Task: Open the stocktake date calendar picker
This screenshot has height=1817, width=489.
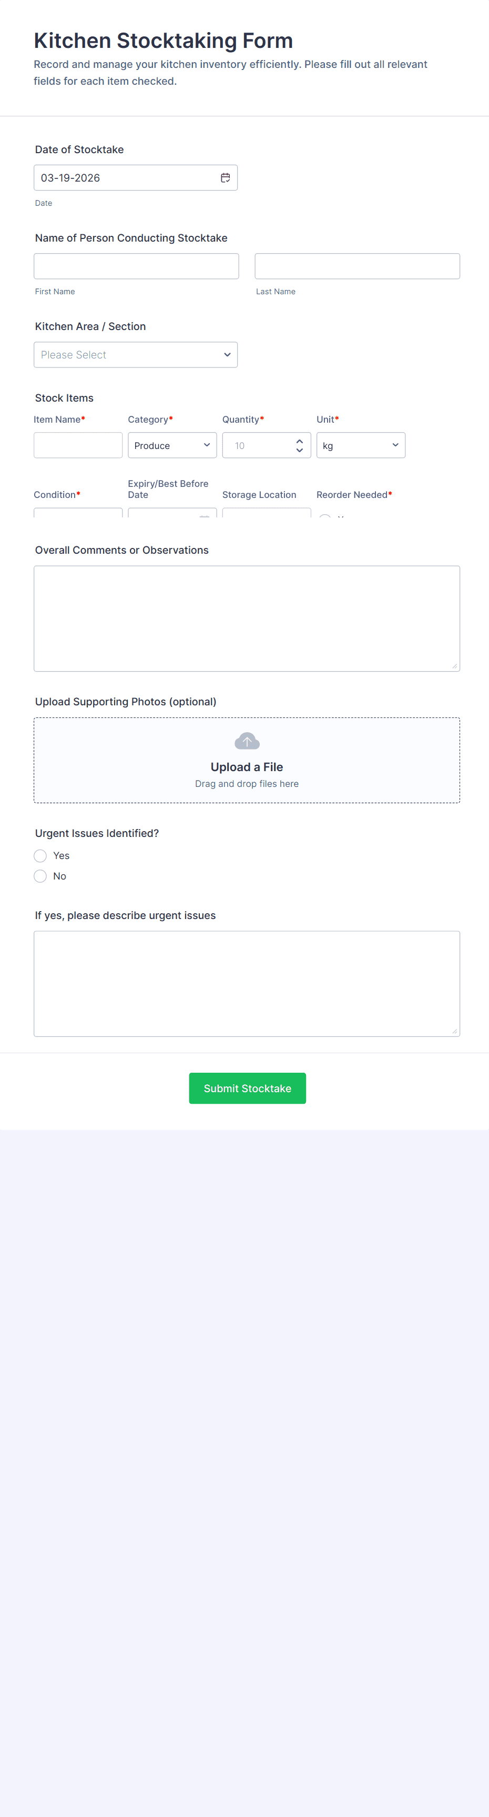Action: pos(226,178)
